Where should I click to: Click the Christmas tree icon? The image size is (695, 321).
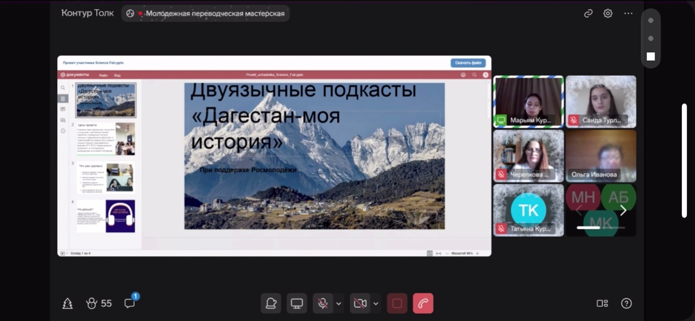pyautogui.click(x=67, y=303)
